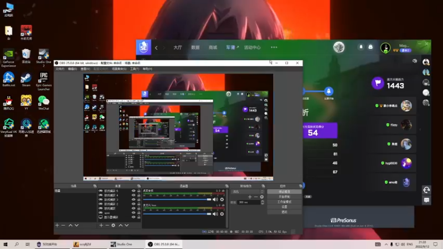Add a scene transition with plus icon
Screen dimensions: 443x249
point(250,197)
